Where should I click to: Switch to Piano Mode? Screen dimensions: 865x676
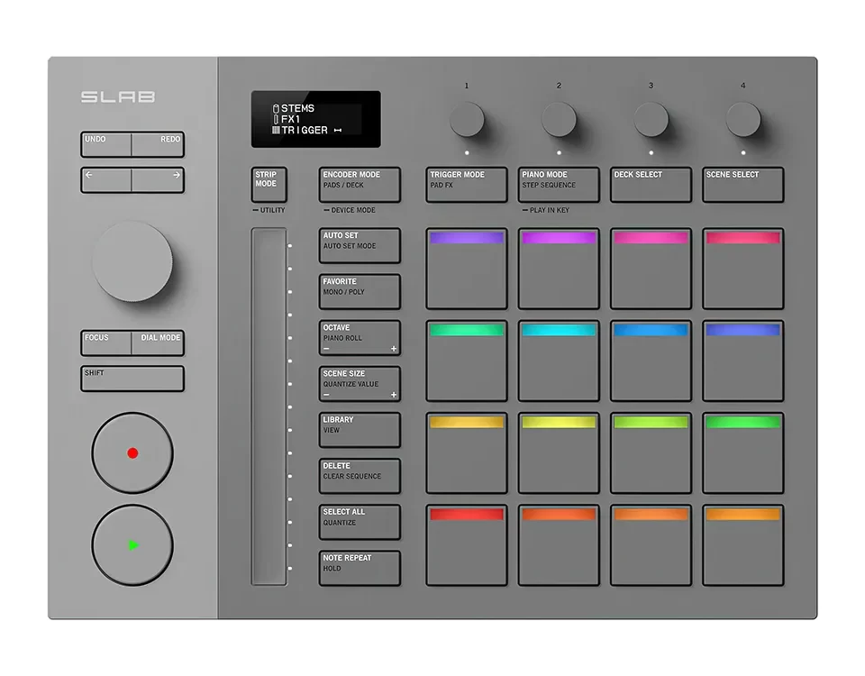[x=559, y=184]
